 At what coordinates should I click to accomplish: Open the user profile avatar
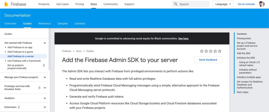[261, 4]
